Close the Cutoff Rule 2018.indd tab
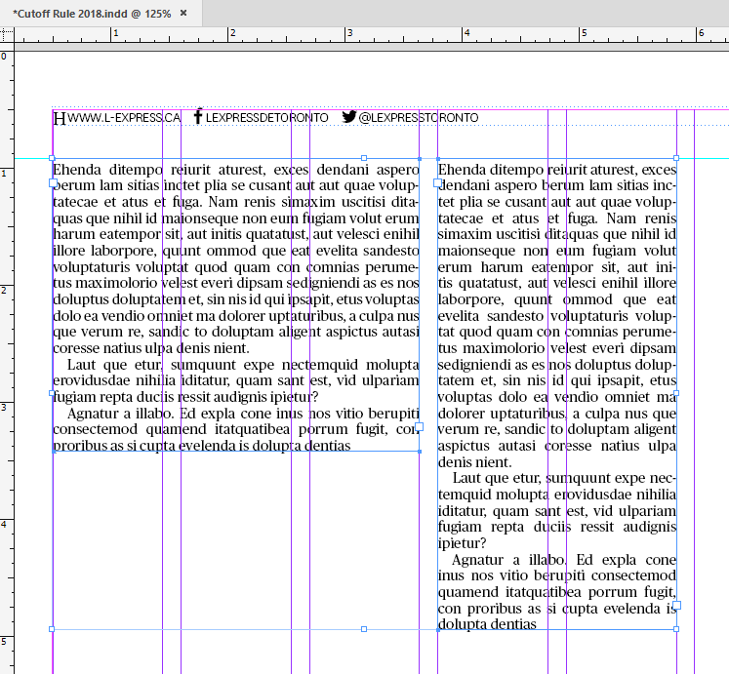 183,13
